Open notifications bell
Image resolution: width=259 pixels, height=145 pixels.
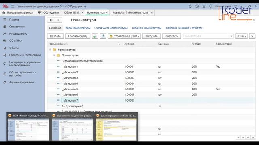190,6
